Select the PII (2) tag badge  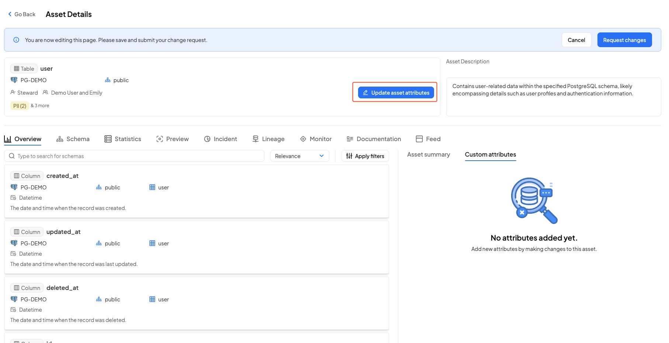pyautogui.click(x=20, y=106)
